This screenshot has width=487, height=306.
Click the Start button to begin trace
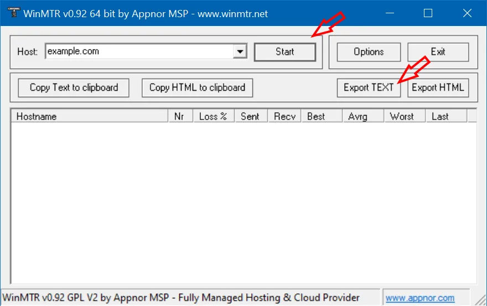[285, 52]
